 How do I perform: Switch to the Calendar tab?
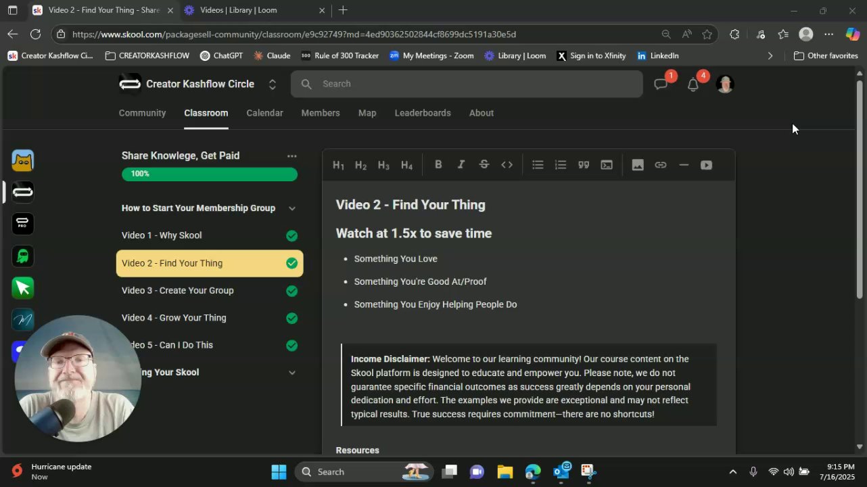point(264,113)
